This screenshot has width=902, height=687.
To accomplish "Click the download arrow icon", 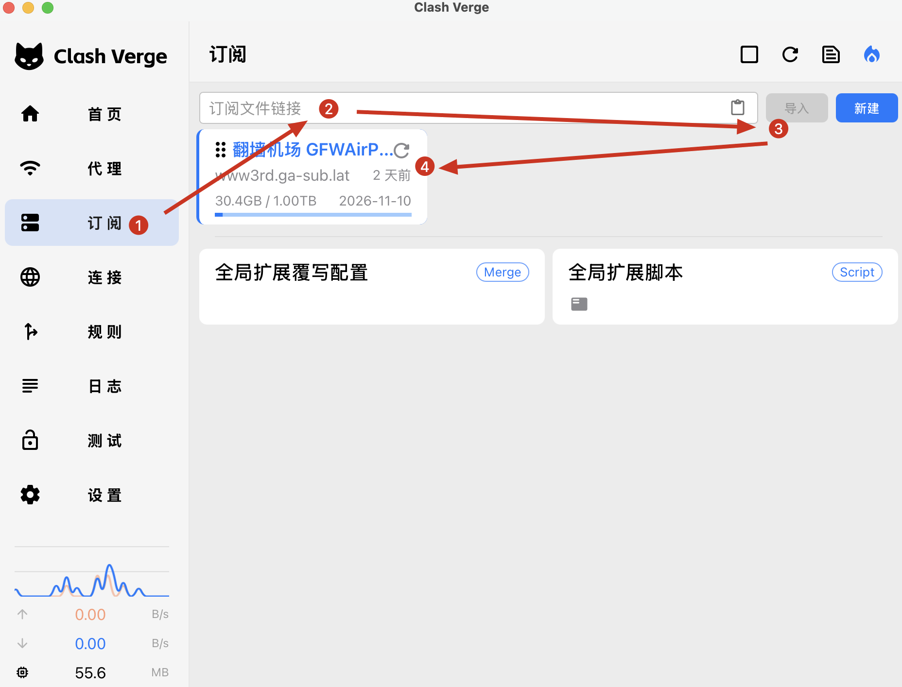I will 22,643.
